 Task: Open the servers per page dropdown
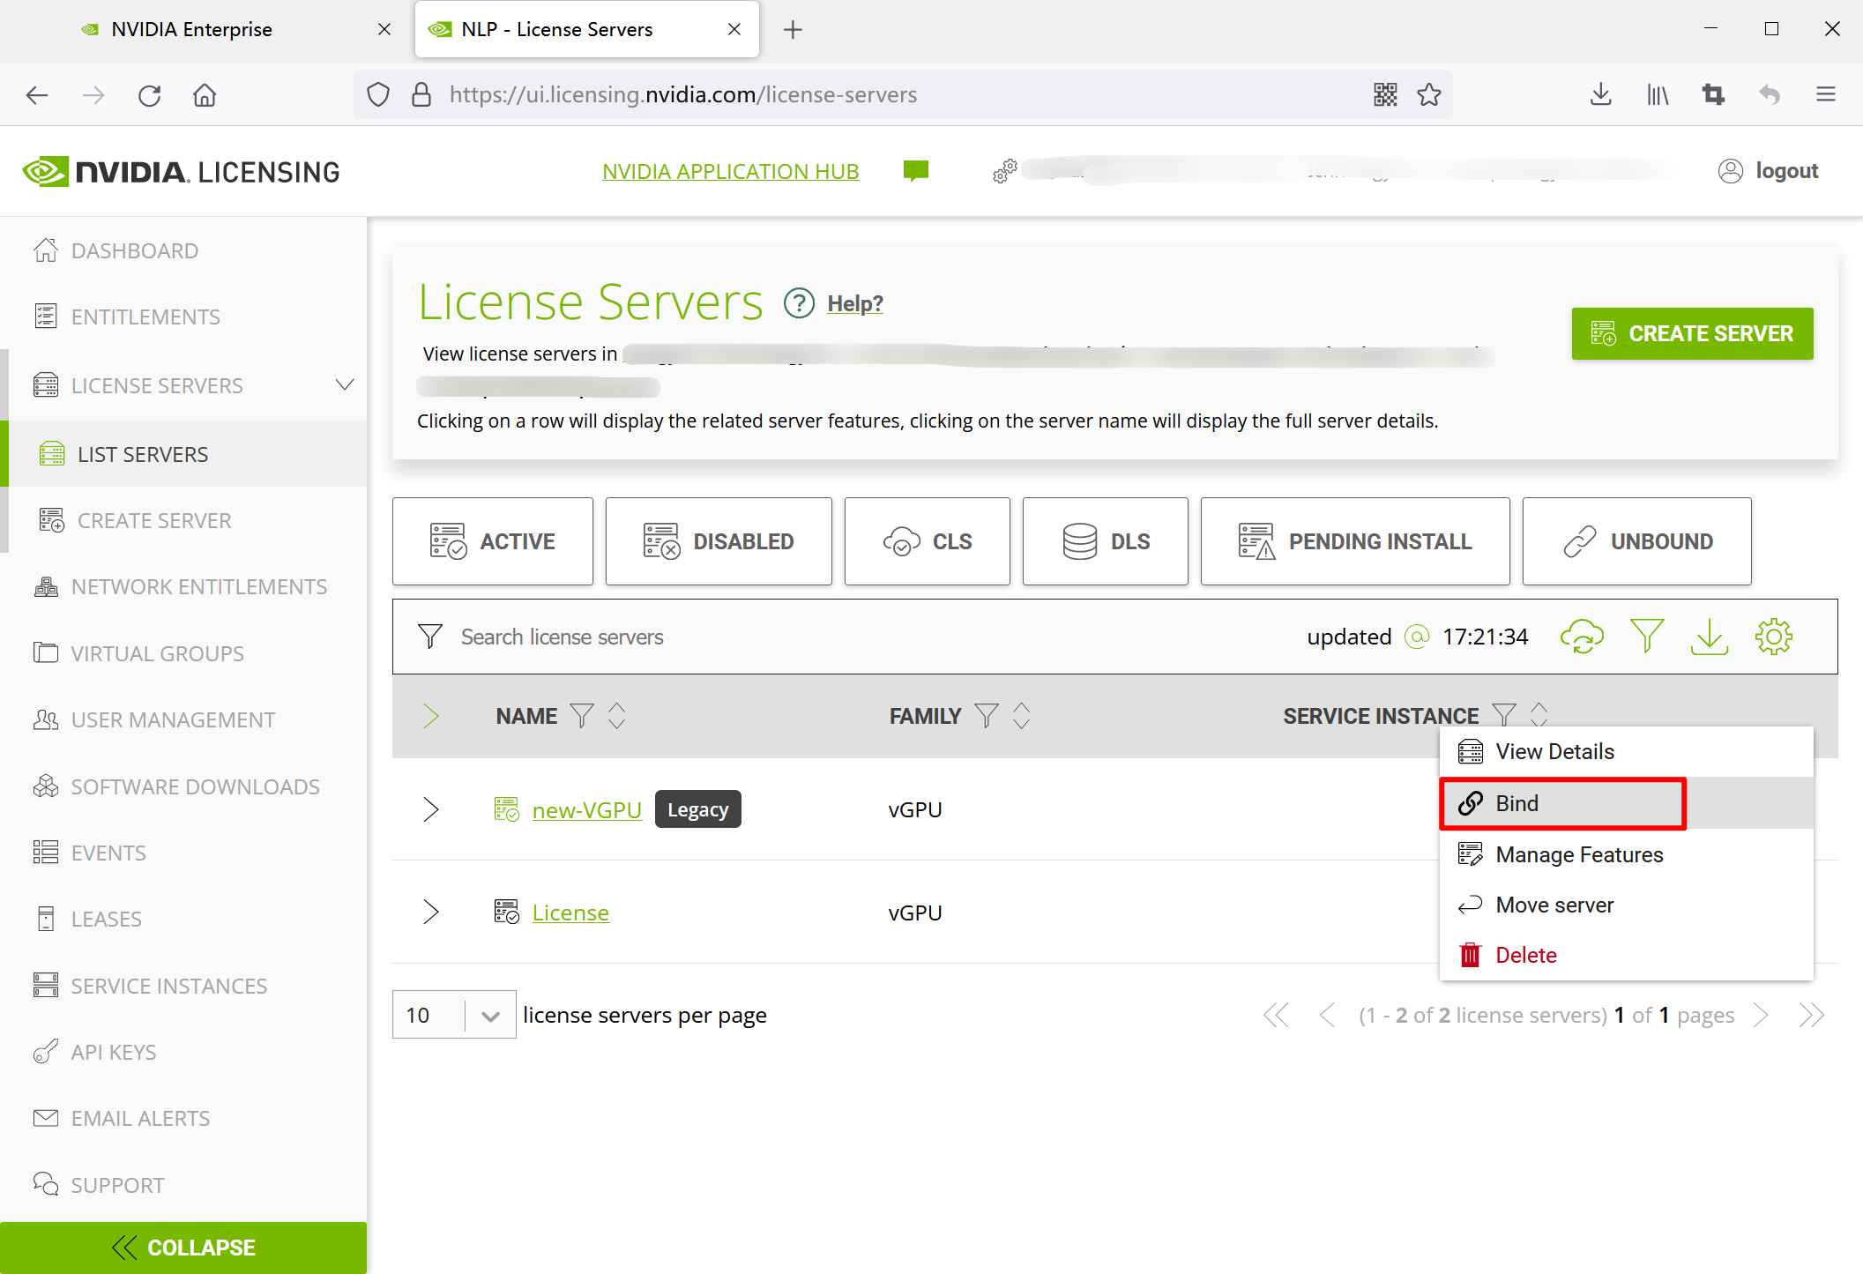(490, 1016)
